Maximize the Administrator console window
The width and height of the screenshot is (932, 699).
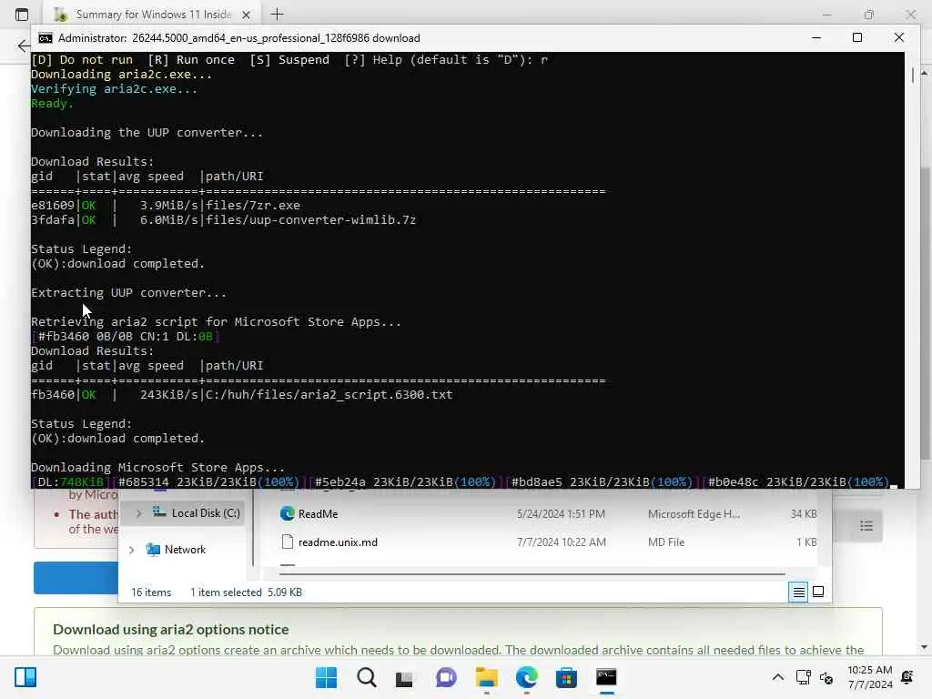(857, 37)
